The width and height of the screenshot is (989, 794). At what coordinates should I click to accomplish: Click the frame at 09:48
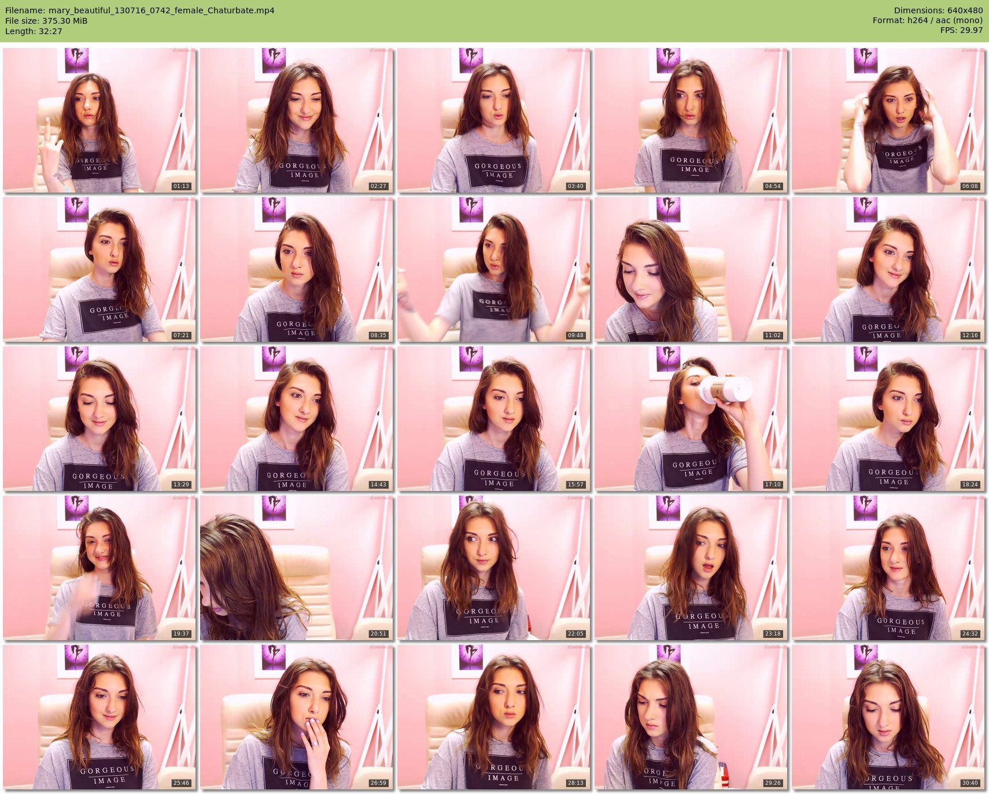pos(494,269)
